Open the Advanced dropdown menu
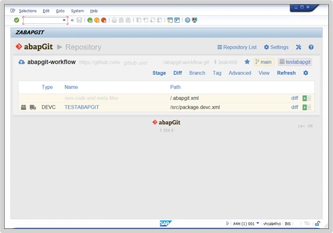Image resolution: width=333 pixels, height=233 pixels. [x=240, y=73]
